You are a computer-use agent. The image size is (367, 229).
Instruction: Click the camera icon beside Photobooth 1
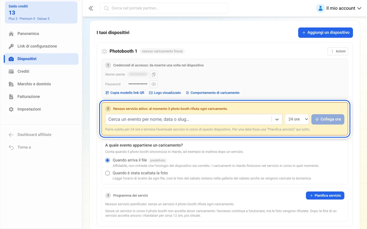click(104, 51)
